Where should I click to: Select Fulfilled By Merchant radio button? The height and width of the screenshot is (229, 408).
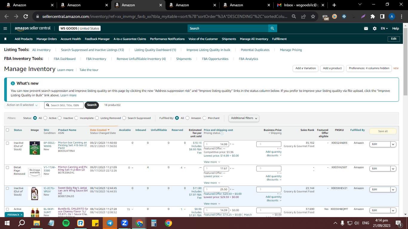(x=204, y=118)
